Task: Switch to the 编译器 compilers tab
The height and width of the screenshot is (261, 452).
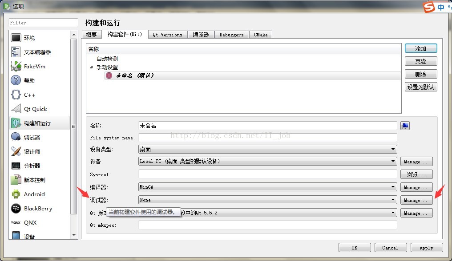Action: point(201,35)
